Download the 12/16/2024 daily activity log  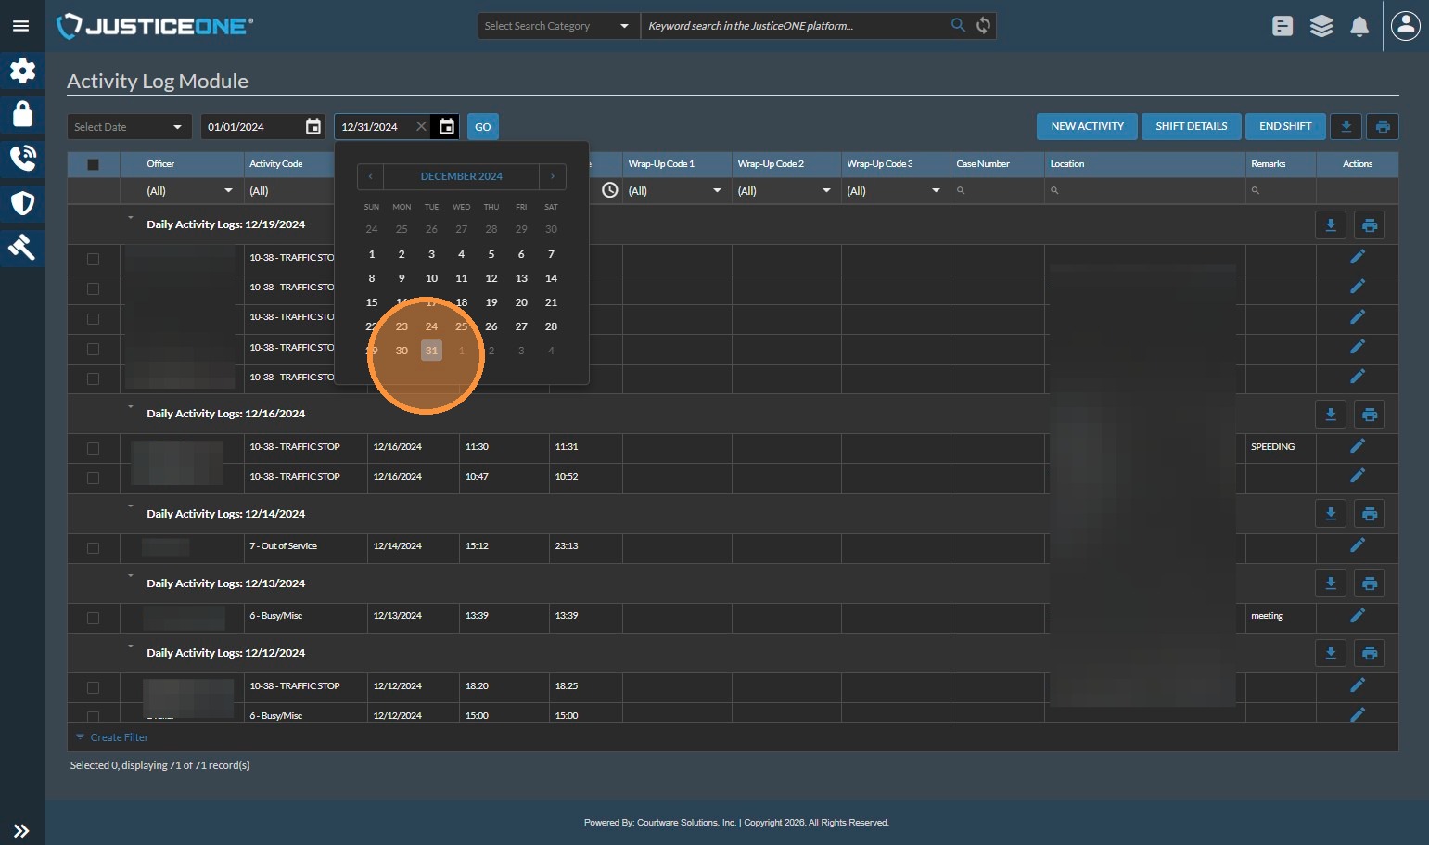[x=1331, y=415]
